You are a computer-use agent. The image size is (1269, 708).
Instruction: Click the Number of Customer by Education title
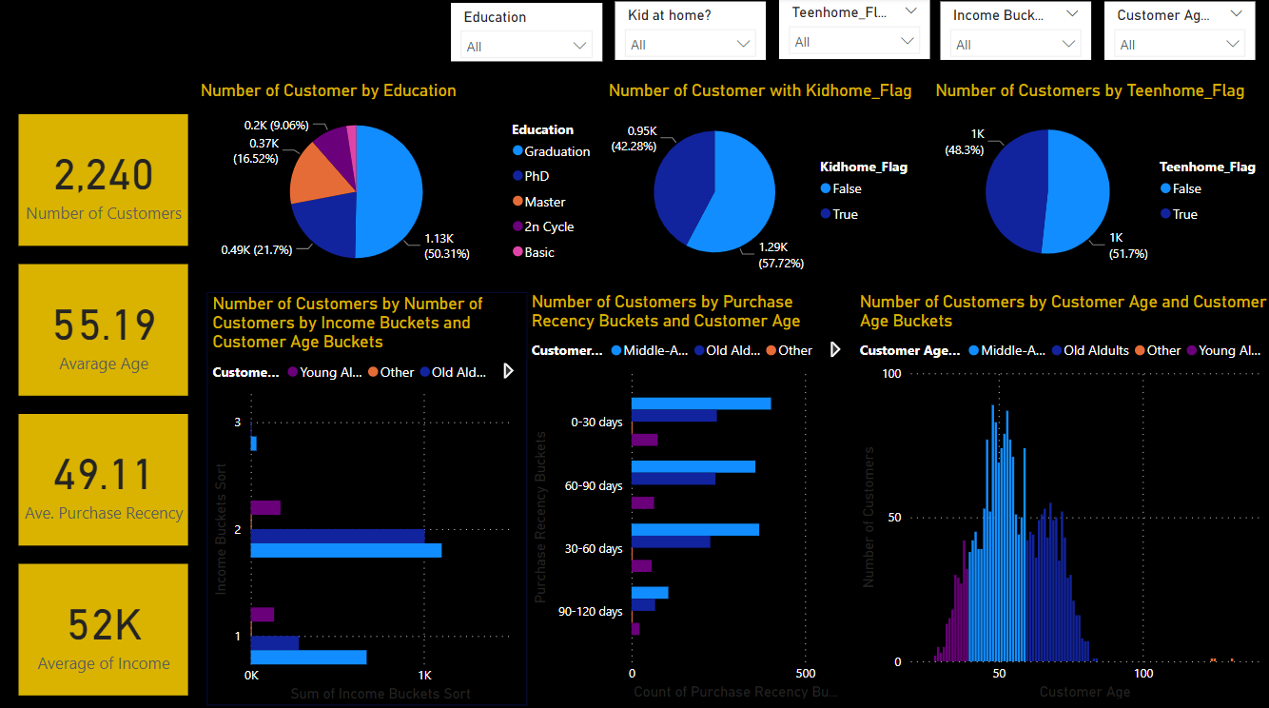pyautogui.click(x=328, y=90)
